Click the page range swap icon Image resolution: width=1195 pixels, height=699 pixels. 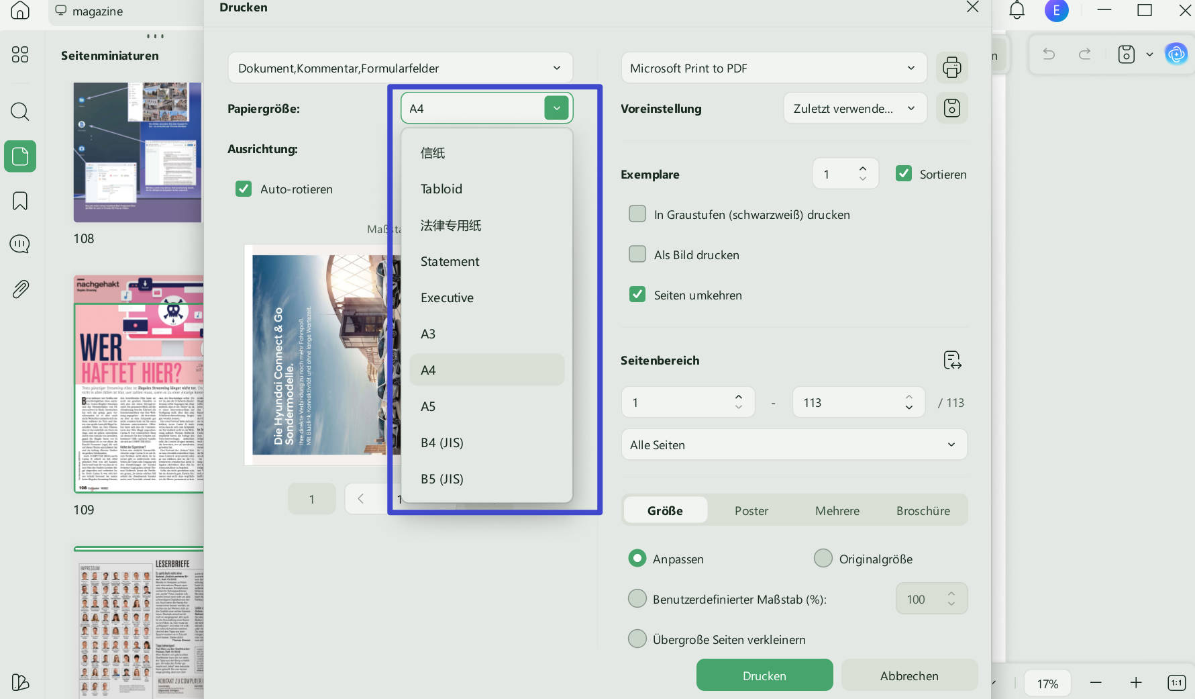(952, 360)
